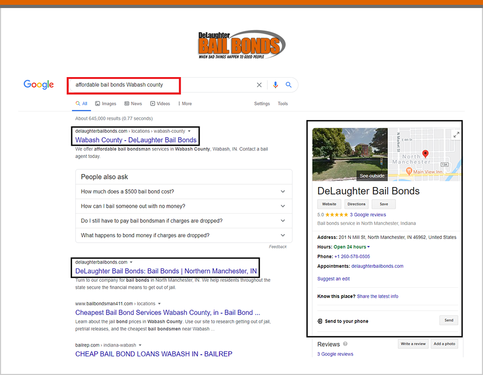Switch to the Videos tab

pyautogui.click(x=160, y=104)
